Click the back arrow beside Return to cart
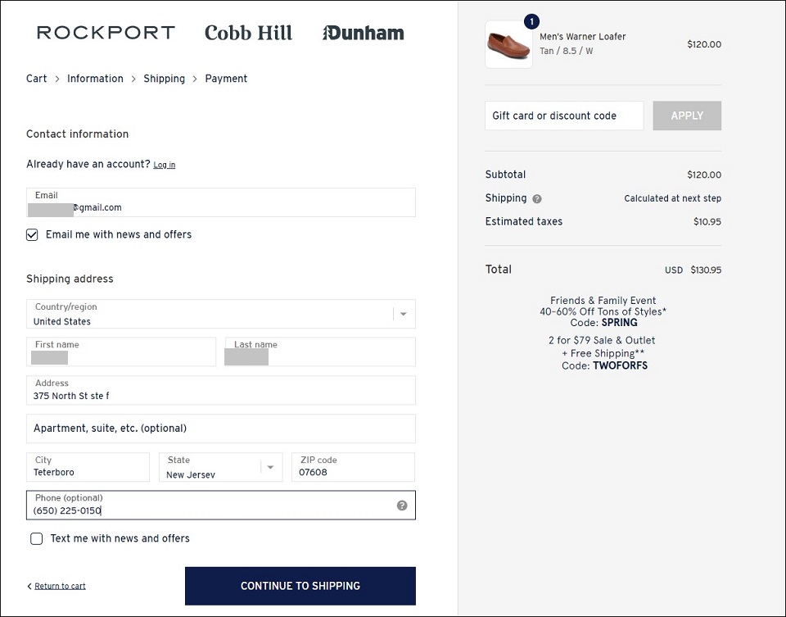 point(29,586)
